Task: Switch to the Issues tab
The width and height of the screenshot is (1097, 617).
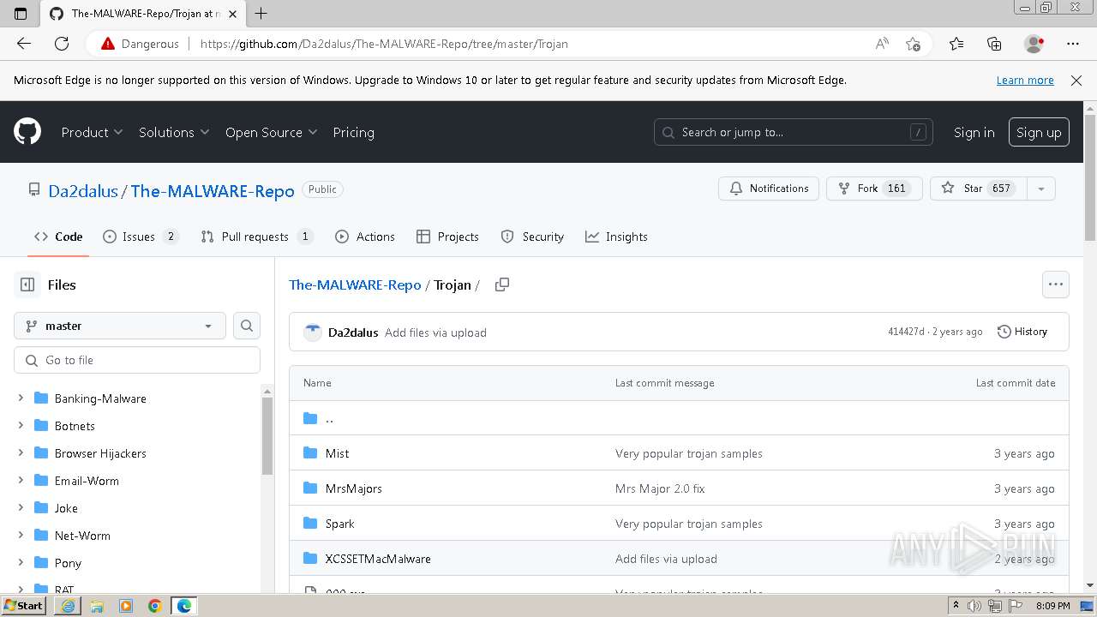Action: click(x=141, y=237)
